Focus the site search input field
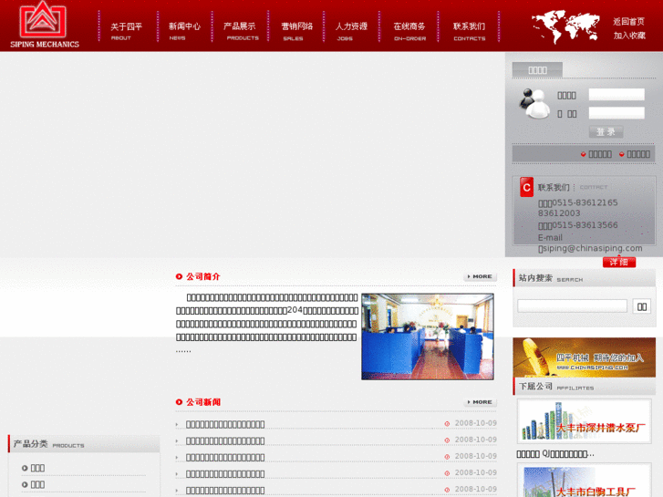The height and width of the screenshot is (497, 663). pos(572,305)
